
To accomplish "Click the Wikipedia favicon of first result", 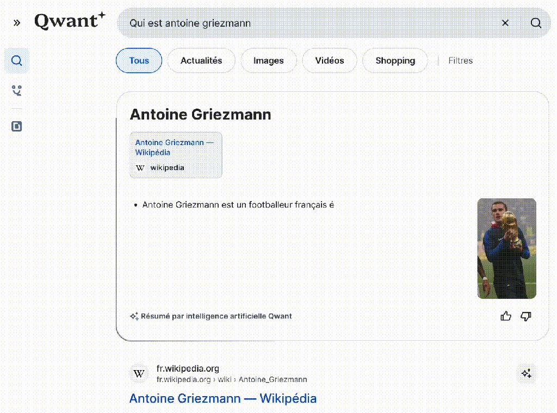I will click(x=139, y=374).
